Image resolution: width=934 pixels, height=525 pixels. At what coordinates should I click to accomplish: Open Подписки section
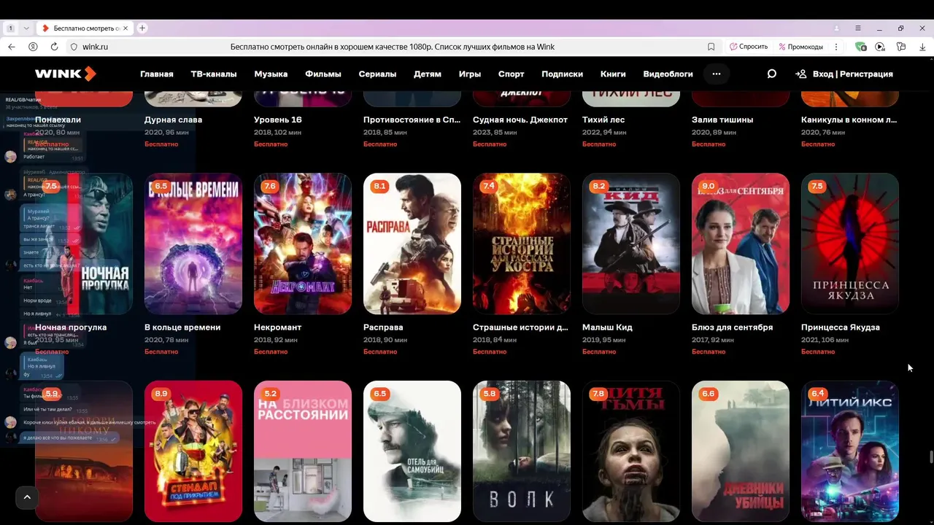click(x=562, y=74)
